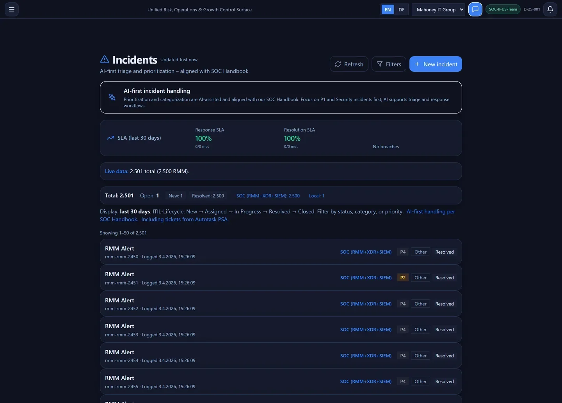Click the circular refresh arrows icon
Screen dimensions: 562x403
[338, 64]
